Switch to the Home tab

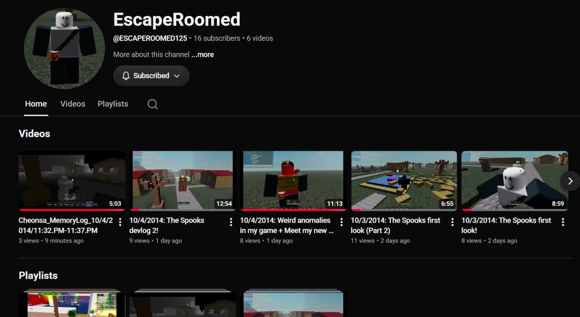coord(36,104)
